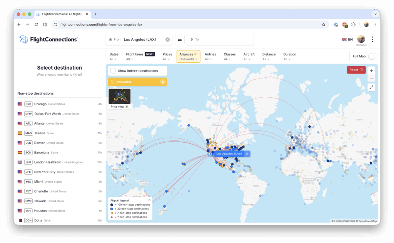Zoom in on the map with plus icon

[371, 71]
